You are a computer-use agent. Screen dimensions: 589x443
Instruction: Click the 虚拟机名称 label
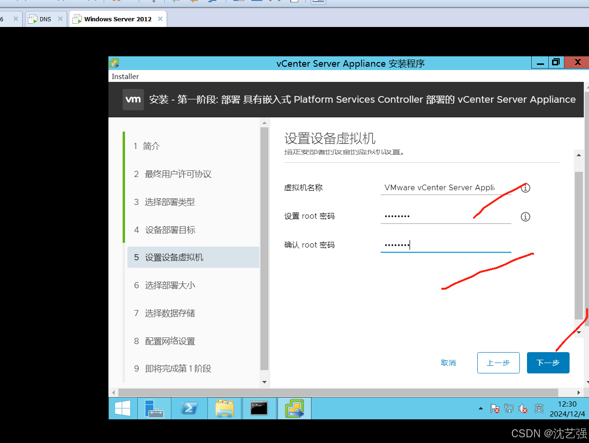[303, 188]
